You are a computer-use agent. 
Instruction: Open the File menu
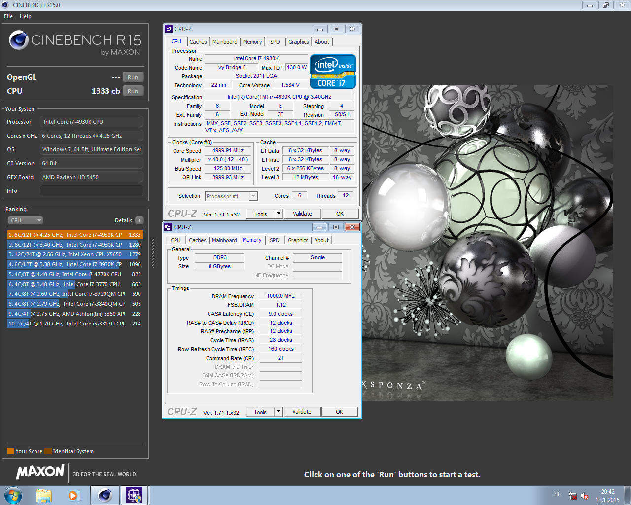[8, 16]
